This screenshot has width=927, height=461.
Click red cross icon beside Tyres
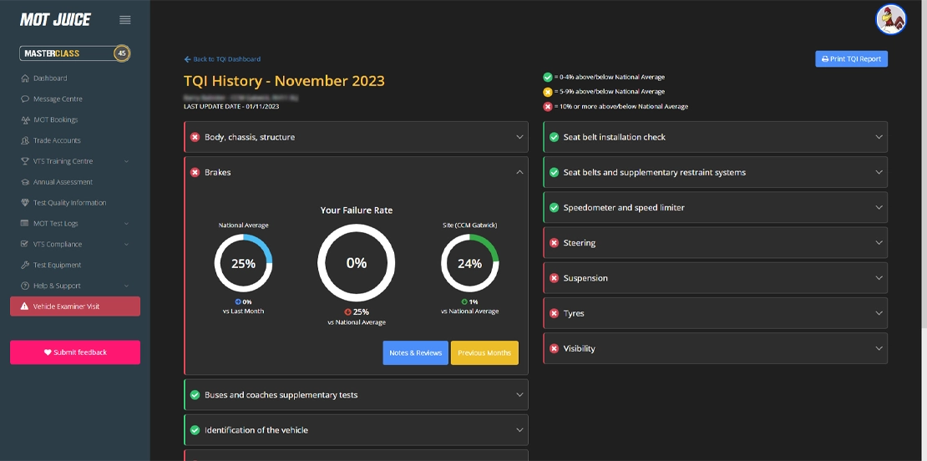click(x=554, y=313)
